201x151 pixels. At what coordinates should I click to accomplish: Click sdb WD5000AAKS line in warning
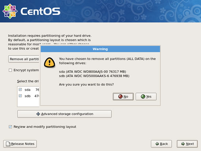(94, 76)
